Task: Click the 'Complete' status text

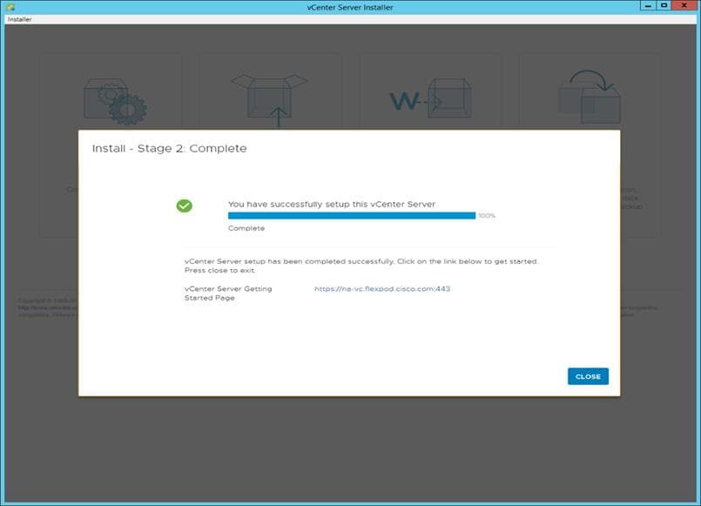Action: click(x=246, y=228)
